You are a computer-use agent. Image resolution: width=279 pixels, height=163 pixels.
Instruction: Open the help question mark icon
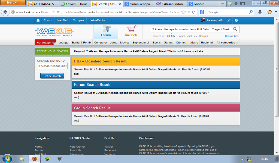(236, 20)
